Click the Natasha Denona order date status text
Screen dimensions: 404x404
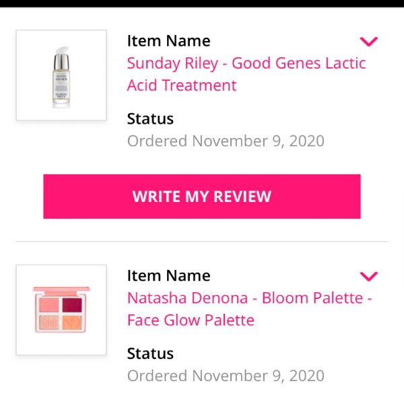[226, 376]
